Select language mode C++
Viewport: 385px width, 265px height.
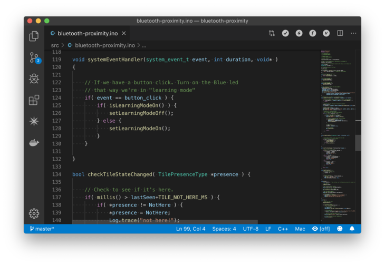pos(283,229)
